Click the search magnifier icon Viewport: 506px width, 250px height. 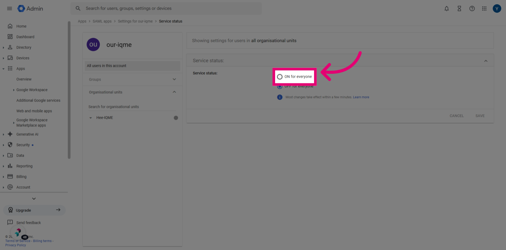tap(78, 8)
